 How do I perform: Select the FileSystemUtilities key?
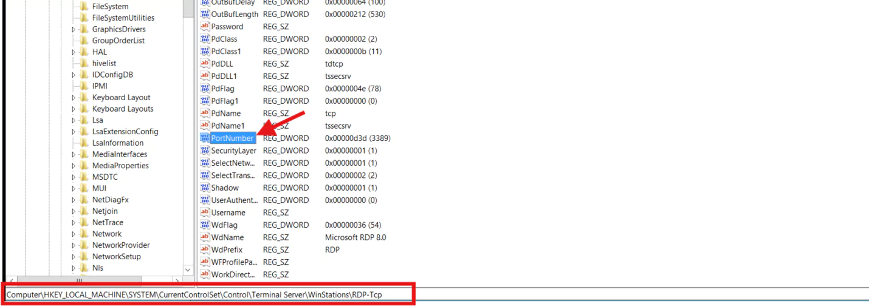pyautogui.click(x=123, y=18)
